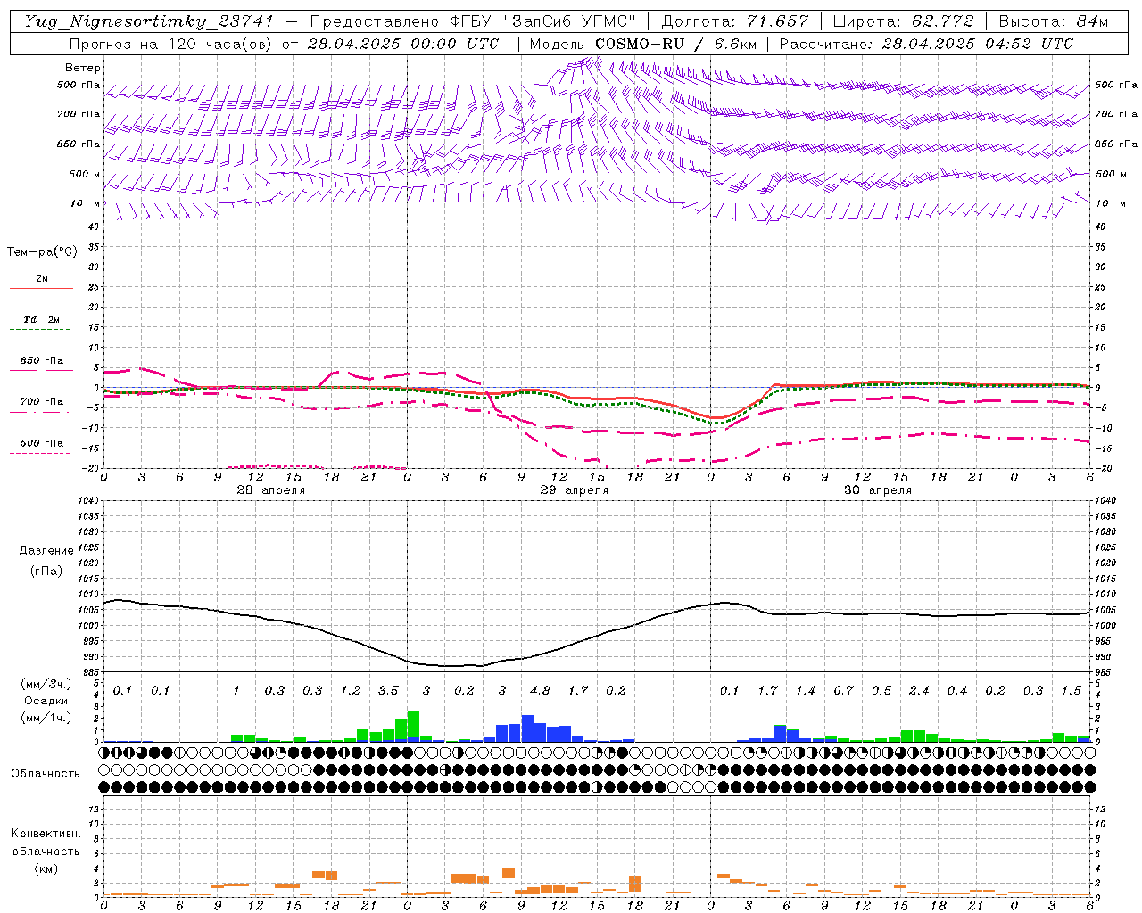Click the '0.4' precipitation value
This screenshot has width=1142, height=913.
pos(957,690)
